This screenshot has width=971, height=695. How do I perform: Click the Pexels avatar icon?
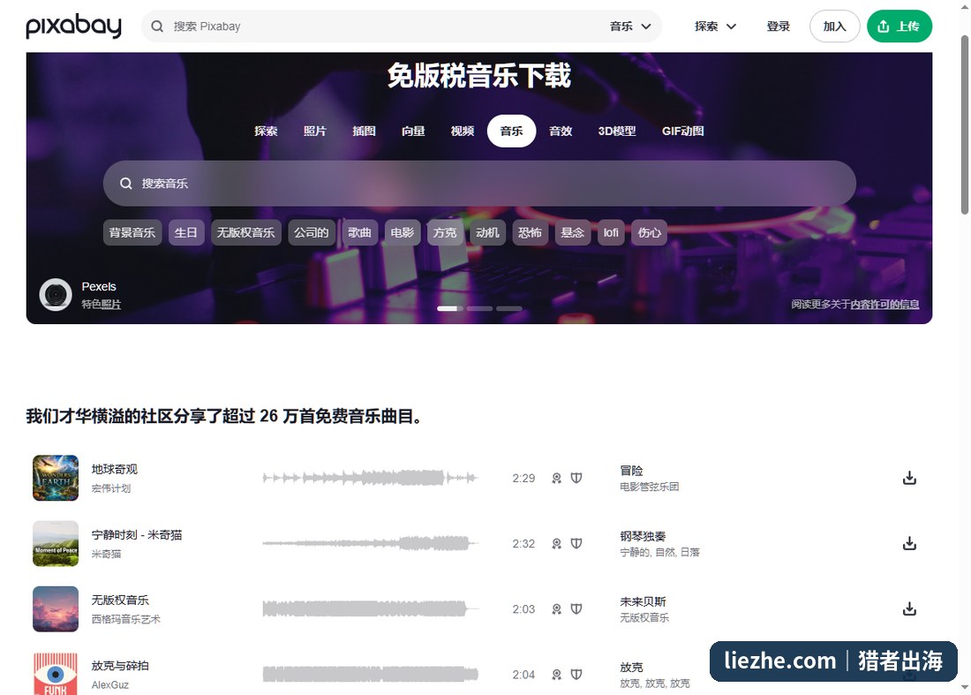56,294
